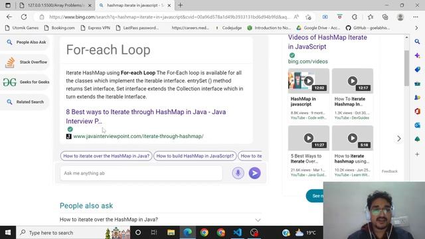Image resolution: width=425 pixels, height=239 pixels.
Task: Add this page to favorites star icon
Action: point(308,17)
